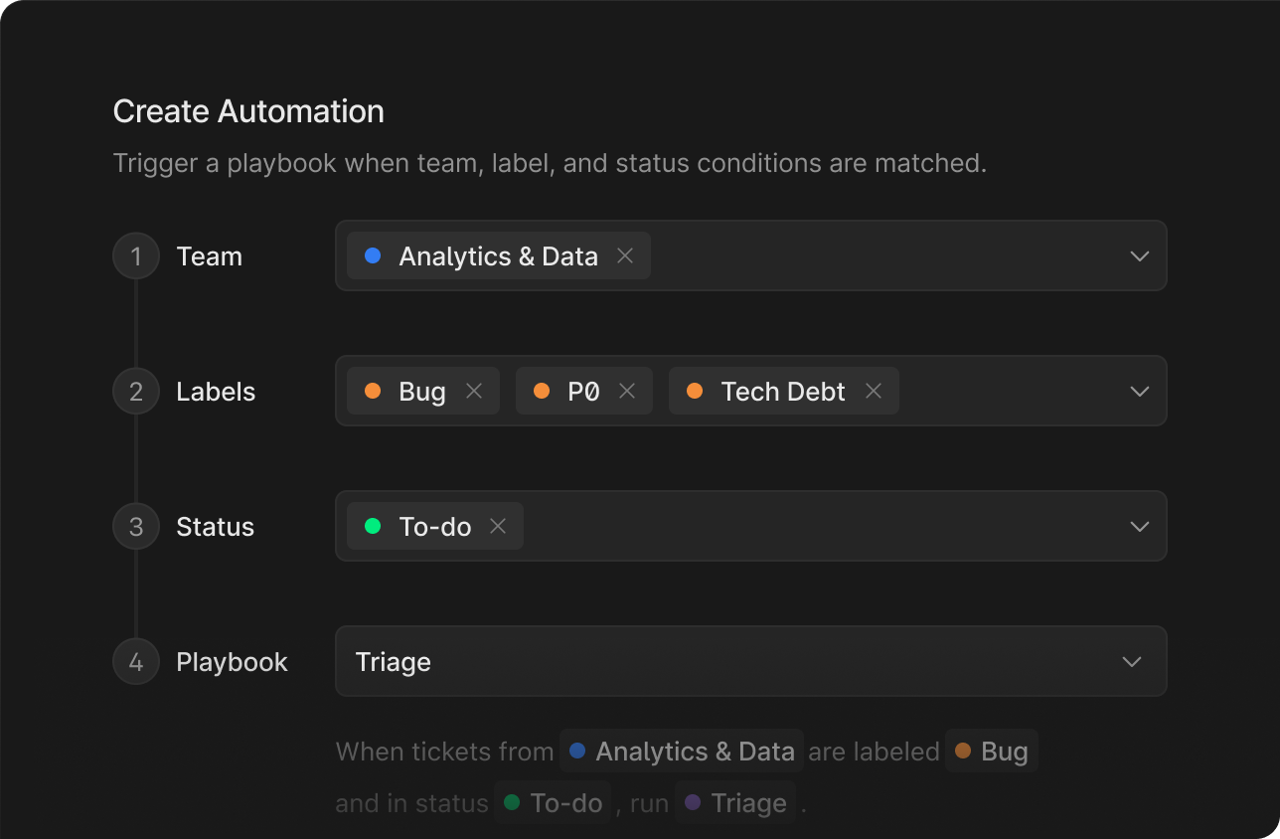The height and width of the screenshot is (839, 1280).
Task: Click the step 3 circle beside Status
Action: (x=136, y=526)
